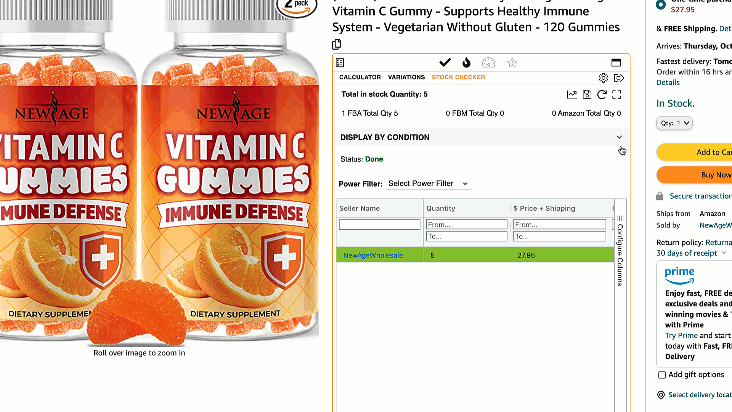
Task: Select the flame icon in extension toolbar
Action: pyautogui.click(x=466, y=62)
